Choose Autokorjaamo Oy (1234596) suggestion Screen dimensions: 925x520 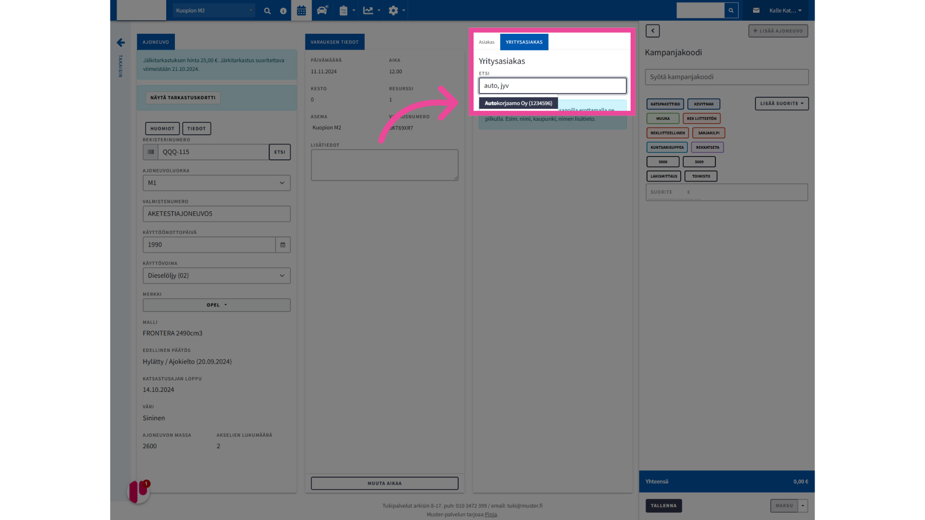(518, 104)
